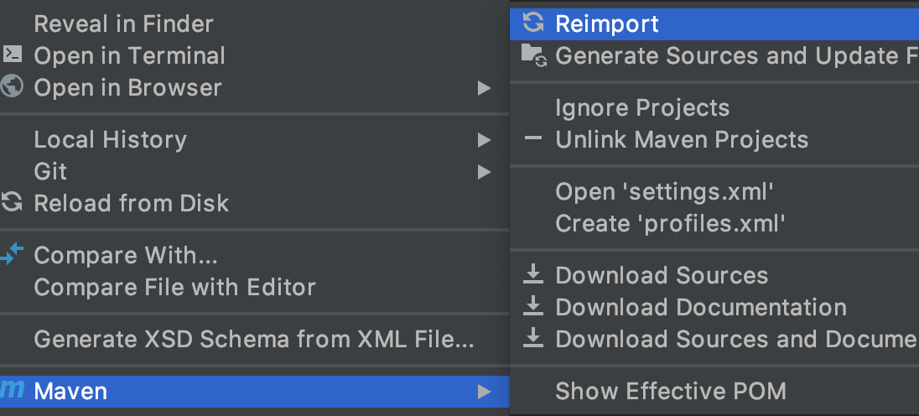Choose Download Sources
The height and width of the screenshot is (416, 919).
(714, 275)
